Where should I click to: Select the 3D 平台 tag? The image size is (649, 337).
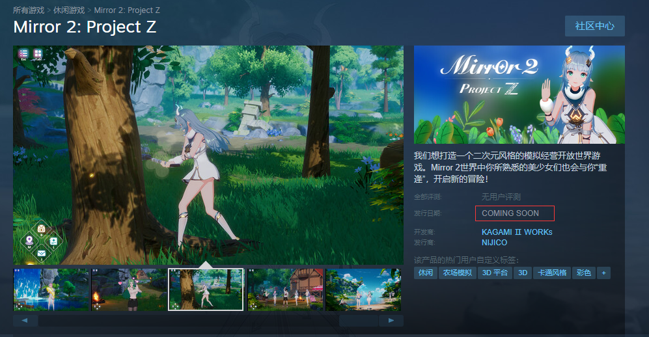pos(495,273)
